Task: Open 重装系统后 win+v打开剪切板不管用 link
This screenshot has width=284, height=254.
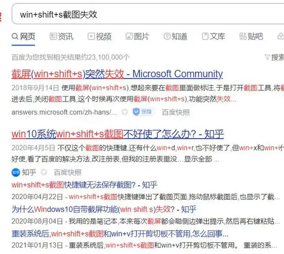Action: coord(120,234)
